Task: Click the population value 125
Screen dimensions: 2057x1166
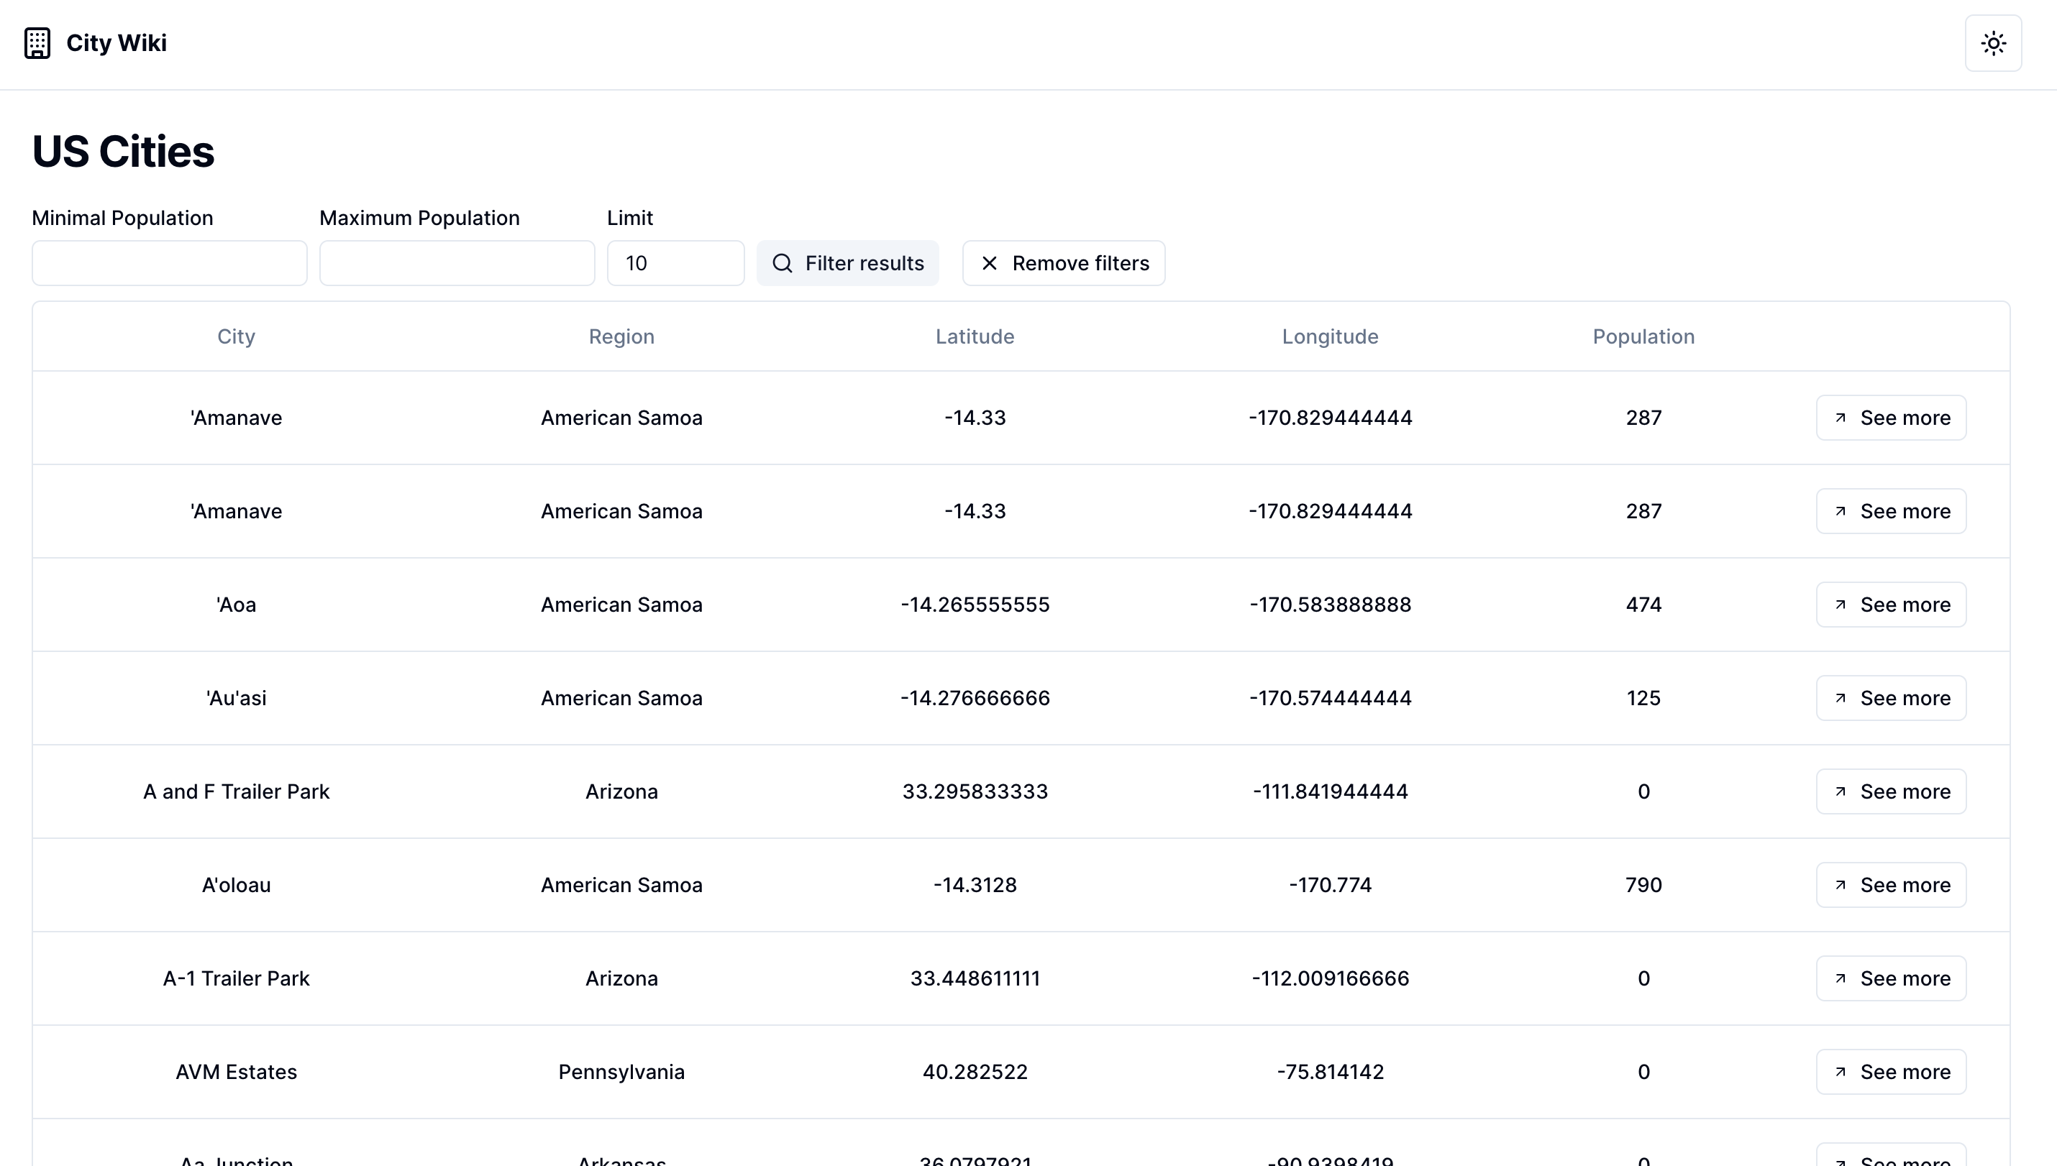Action: tap(1643, 698)
